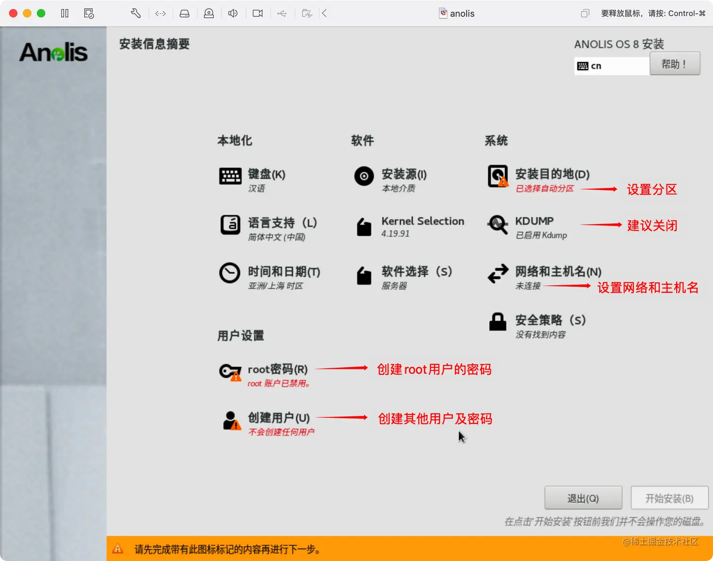This screenshot has height=561, width=713.
Task: Click the sound speaker icon in toolbar
Action: (233, 13)
